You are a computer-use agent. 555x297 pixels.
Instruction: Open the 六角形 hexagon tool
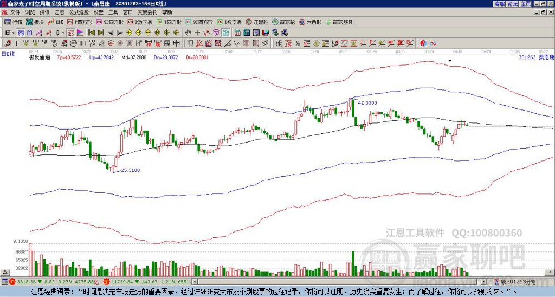(x=310, y=22)
